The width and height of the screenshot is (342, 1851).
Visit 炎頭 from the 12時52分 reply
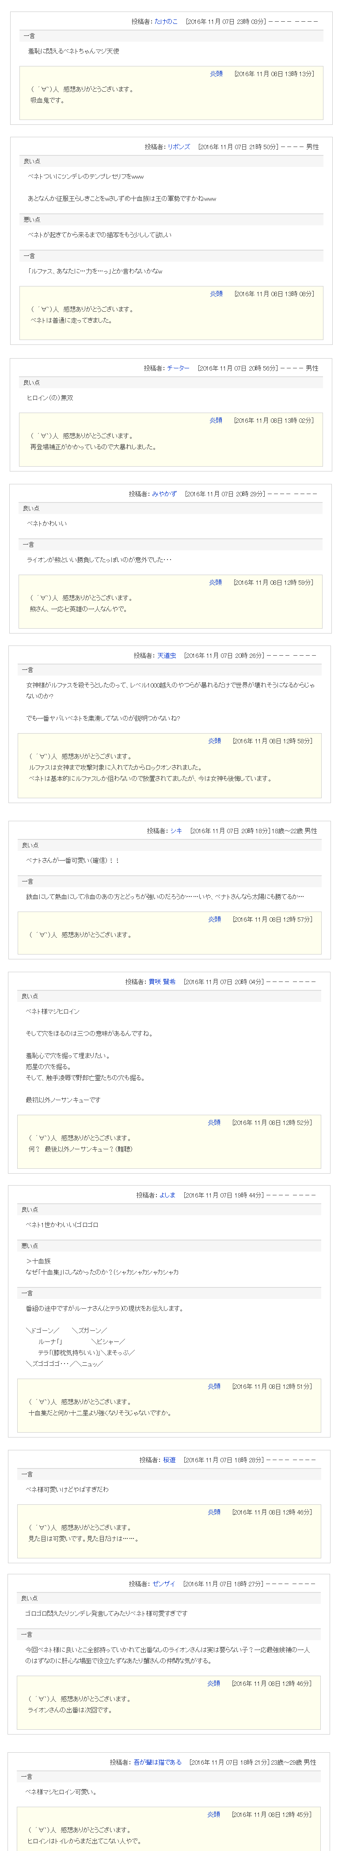pyautogui.click(x=214, y=1122)
